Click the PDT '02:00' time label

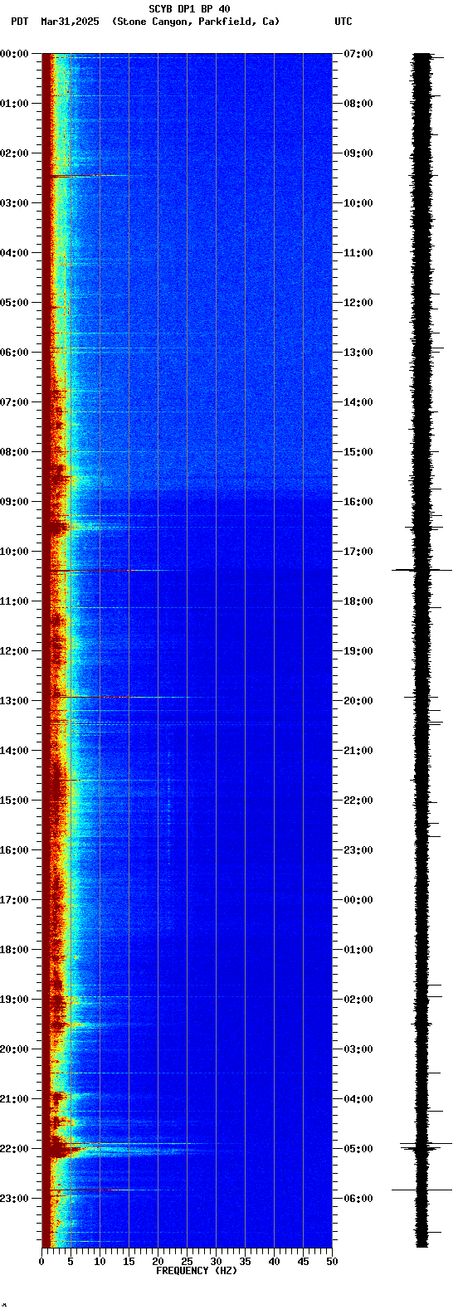click(x=14, y=153)
